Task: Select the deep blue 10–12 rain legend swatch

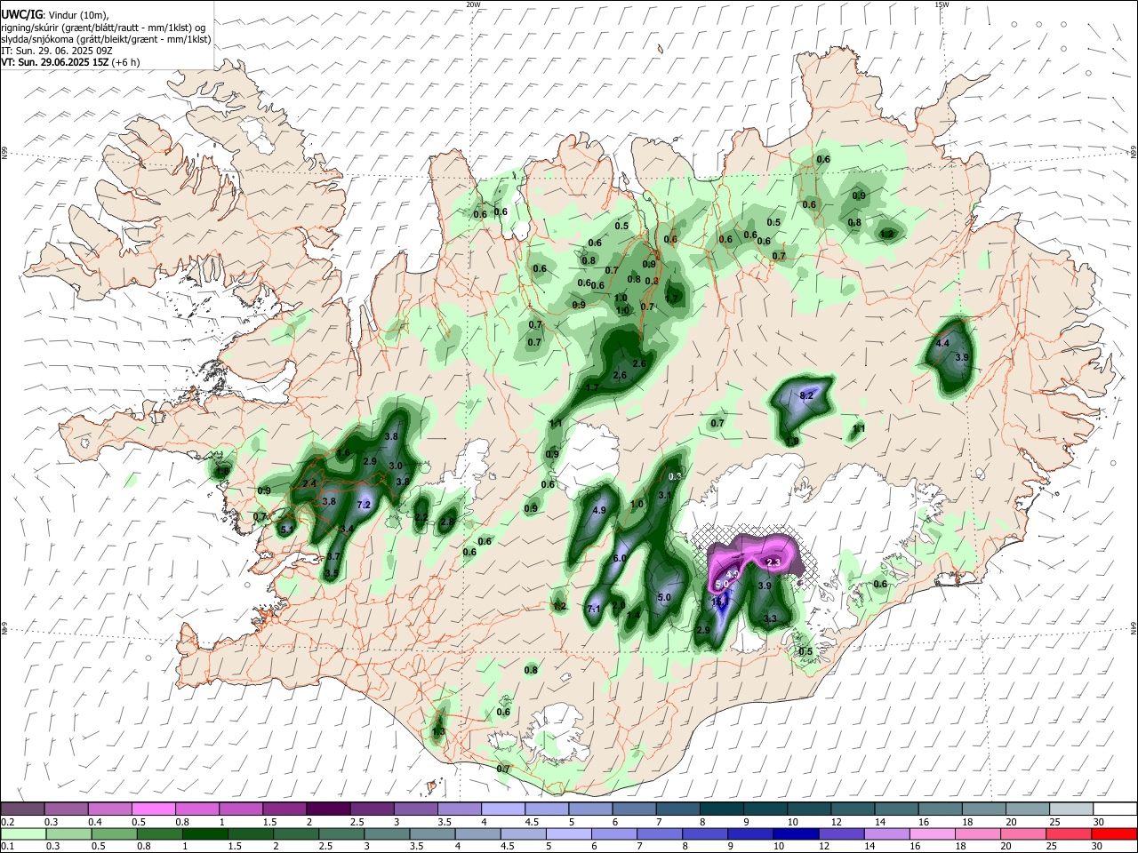Action: click(797, 833)
